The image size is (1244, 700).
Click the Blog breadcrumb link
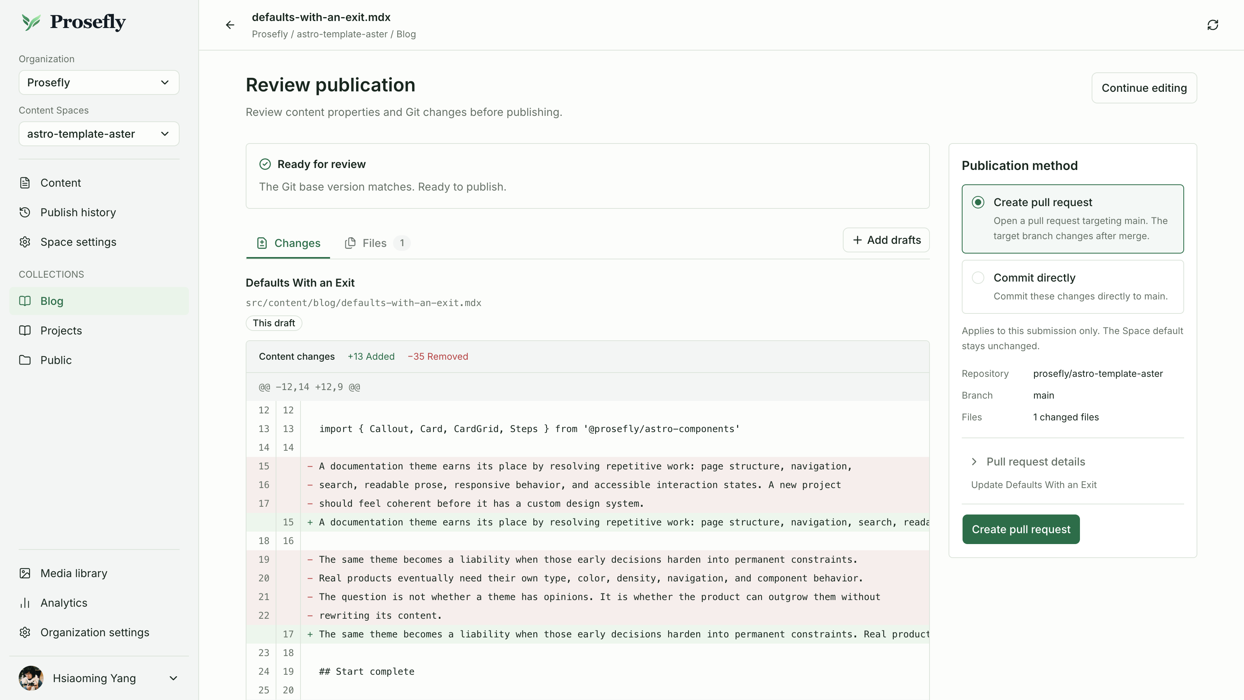(406, 34)
